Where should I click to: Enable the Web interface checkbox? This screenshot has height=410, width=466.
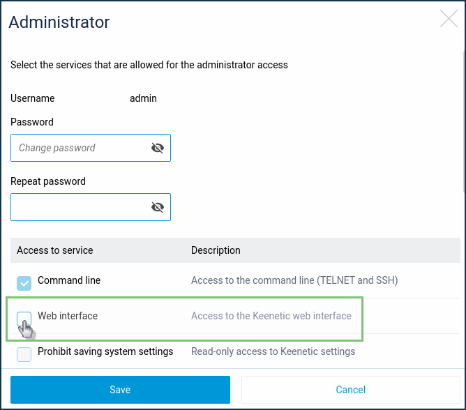pyautogui.click(x=24, y=319)
